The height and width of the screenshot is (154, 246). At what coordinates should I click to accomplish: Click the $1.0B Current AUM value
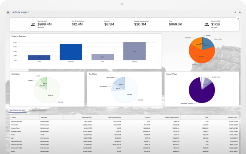[215, 24]
